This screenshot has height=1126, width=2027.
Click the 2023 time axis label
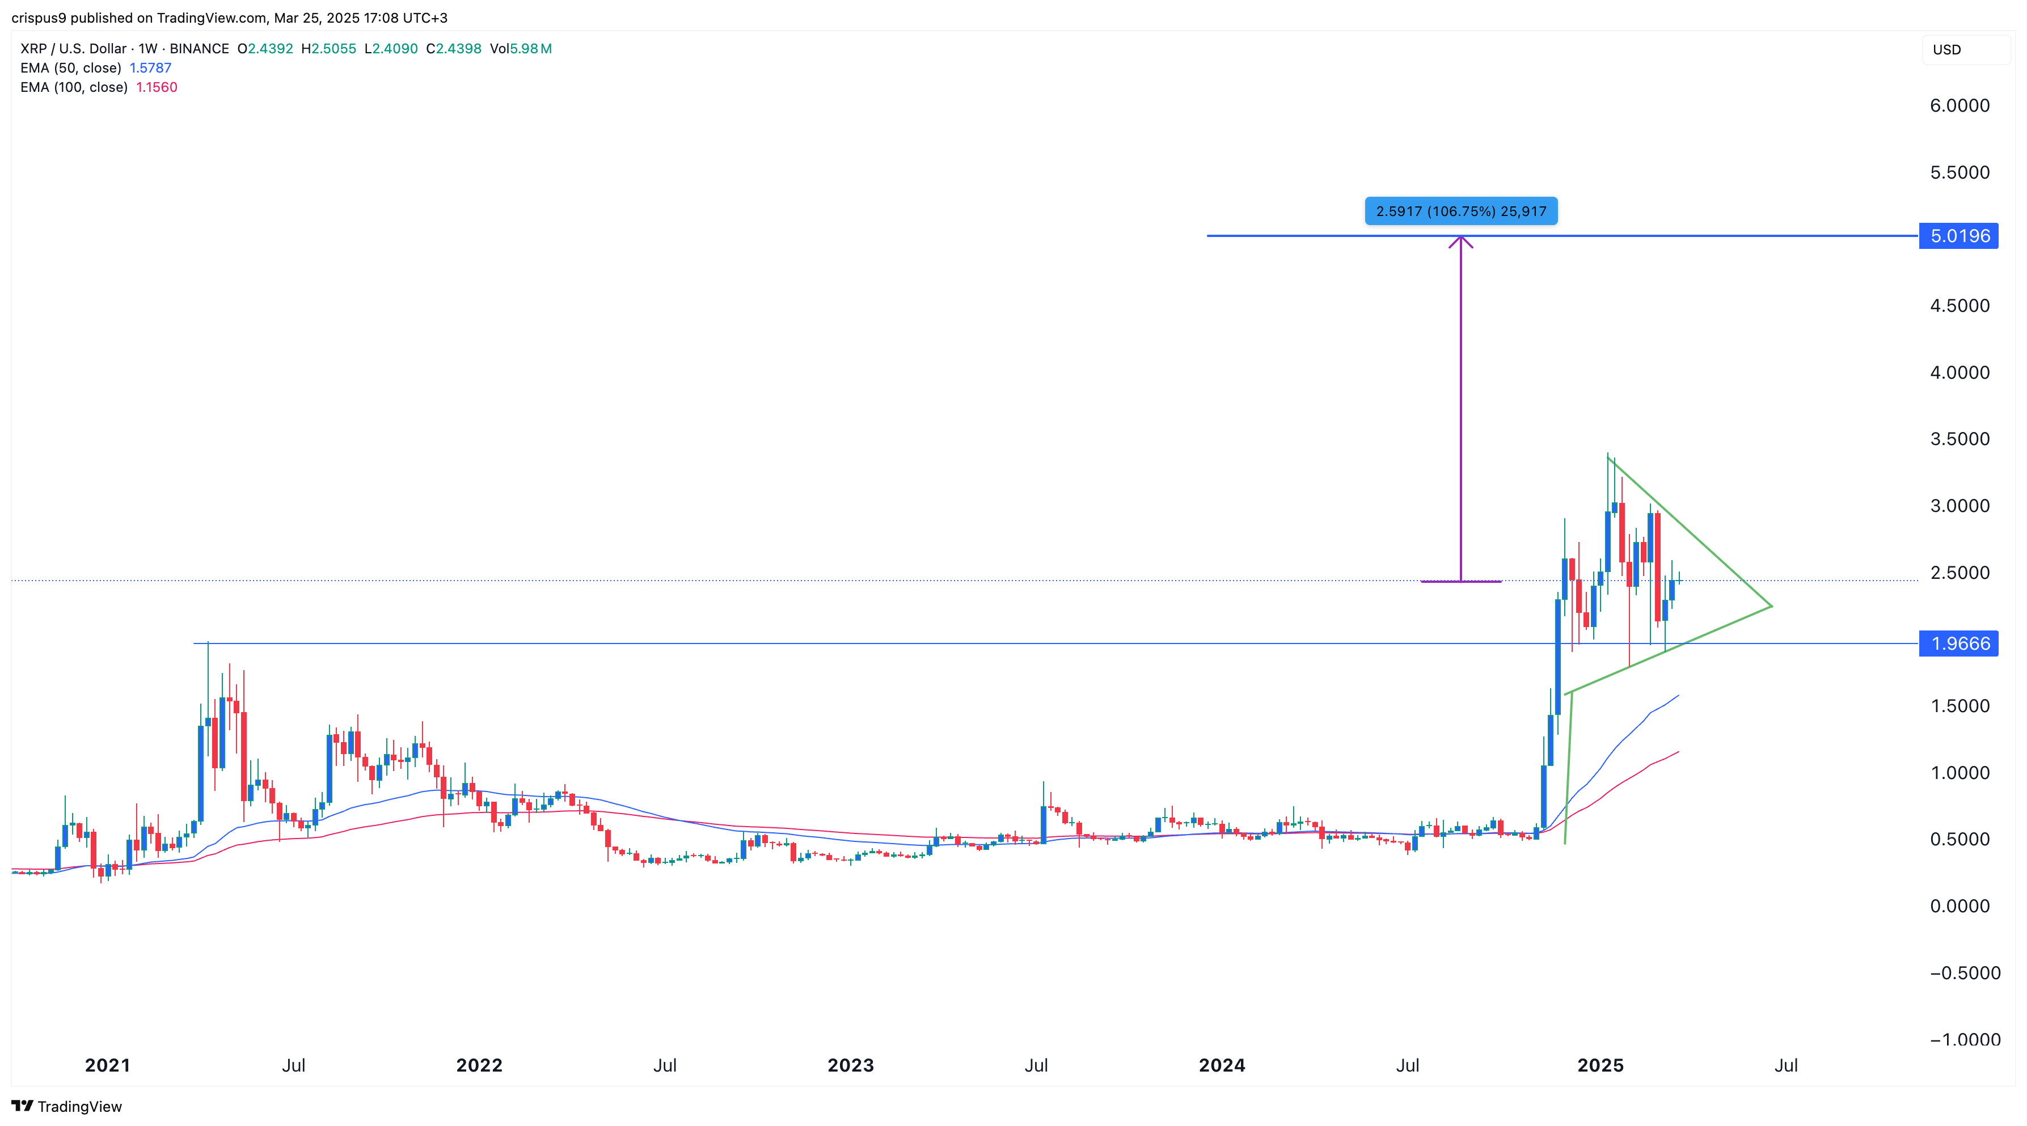[851, 1065]
